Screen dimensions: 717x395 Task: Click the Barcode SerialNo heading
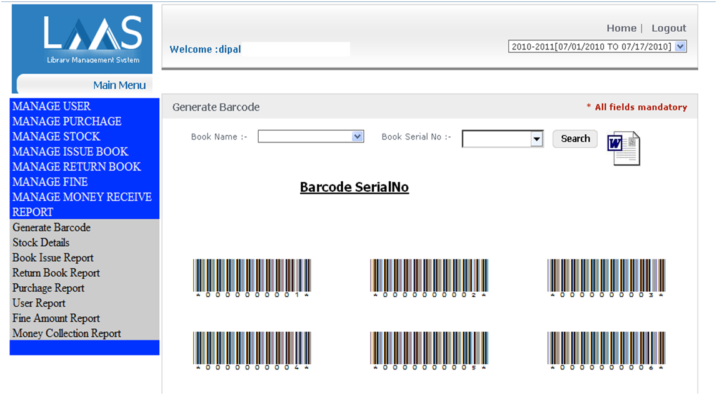point(354,187)
